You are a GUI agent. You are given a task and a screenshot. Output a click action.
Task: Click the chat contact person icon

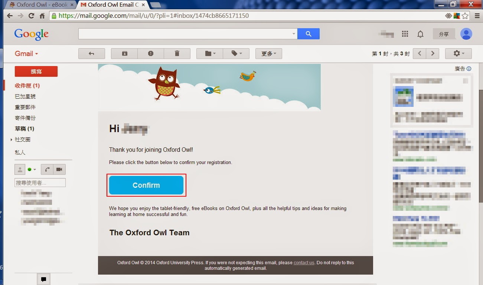20,169
